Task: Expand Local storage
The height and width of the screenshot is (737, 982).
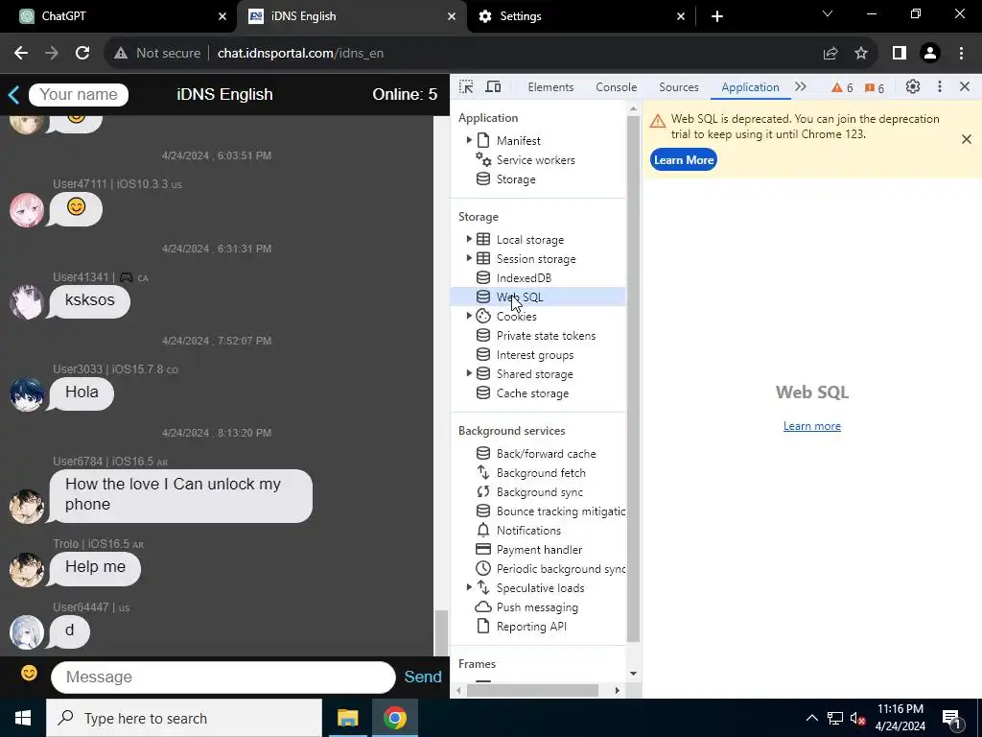Action: (x=468, y=239)
